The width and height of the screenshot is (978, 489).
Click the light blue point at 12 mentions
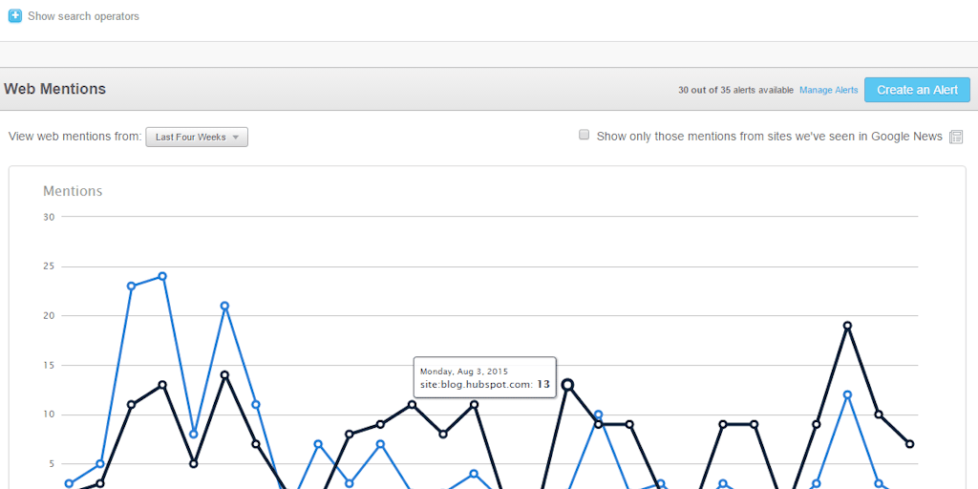(x=847, y=394)
